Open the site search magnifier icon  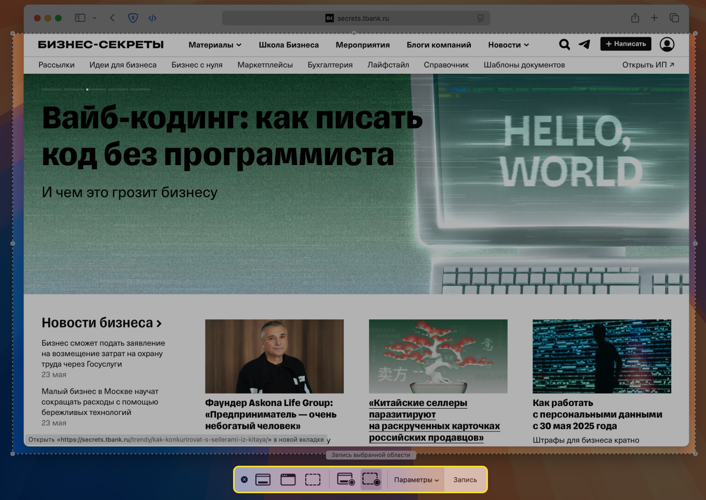(564, 45)
